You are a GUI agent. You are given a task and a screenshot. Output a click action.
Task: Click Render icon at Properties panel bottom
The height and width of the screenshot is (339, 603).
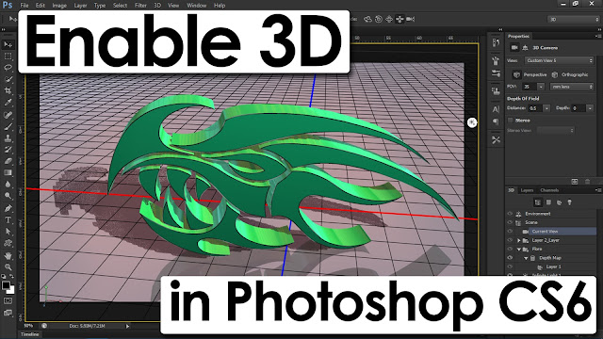(575, 182)
